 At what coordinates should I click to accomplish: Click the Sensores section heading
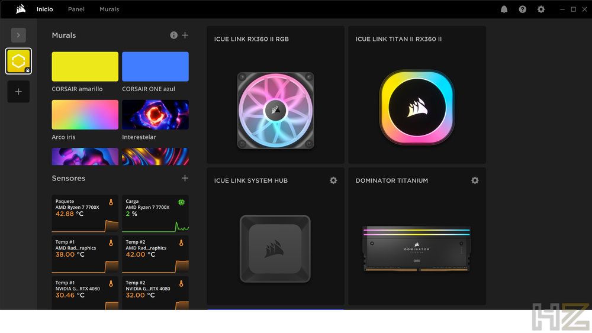pos(68,178)
